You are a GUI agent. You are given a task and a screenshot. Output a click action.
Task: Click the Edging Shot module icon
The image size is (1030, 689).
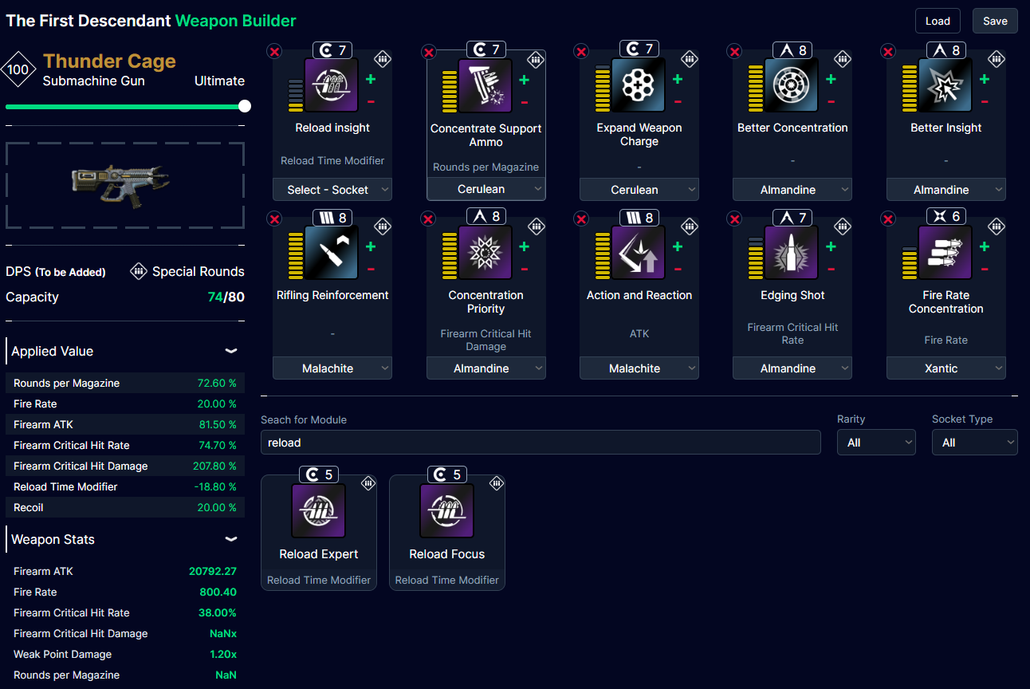pos(792,253)
